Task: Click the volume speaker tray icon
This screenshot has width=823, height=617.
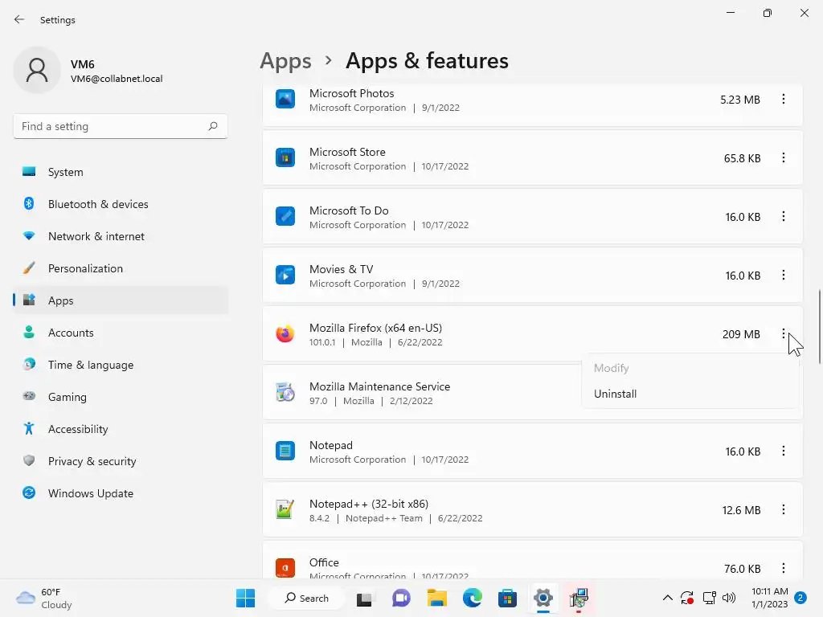Action: click(x=728, y=598)
